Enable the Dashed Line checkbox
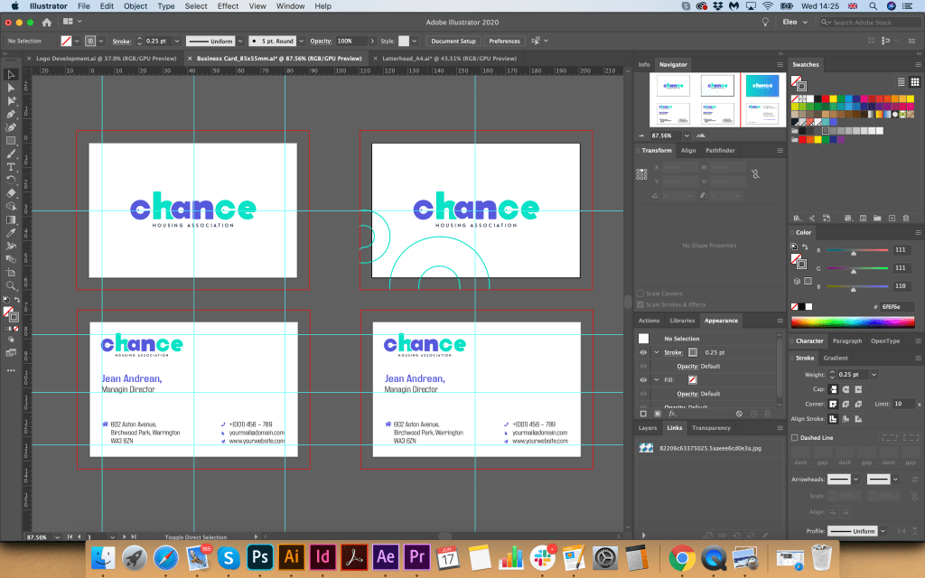 (x=795, y=437)
